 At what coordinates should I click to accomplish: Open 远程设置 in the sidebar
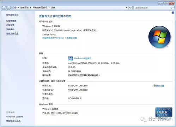pyautogui.click(x=10, y=25)
